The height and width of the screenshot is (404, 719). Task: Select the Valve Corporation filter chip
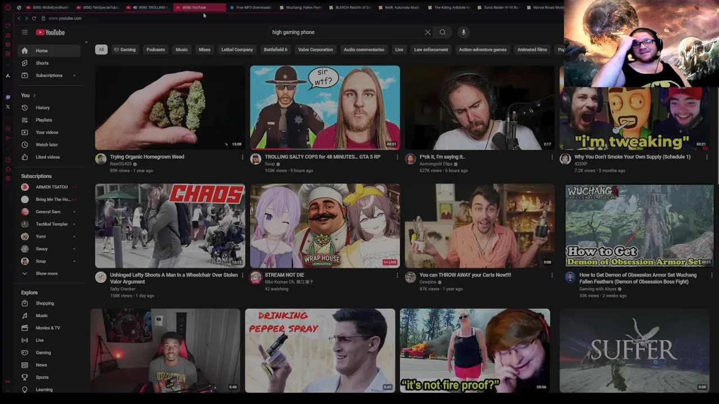coord(315,49)
